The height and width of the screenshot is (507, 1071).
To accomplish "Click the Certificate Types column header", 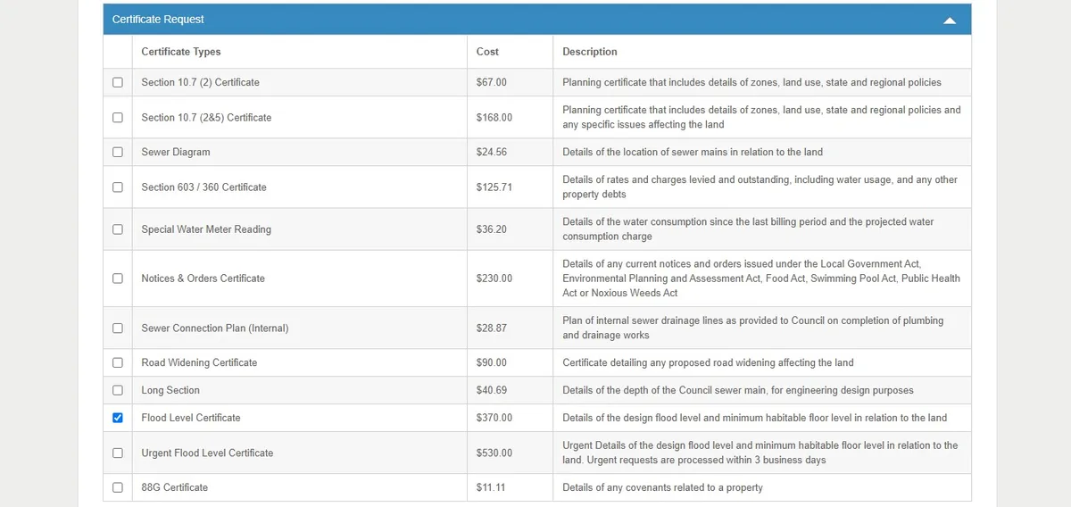I will pyautogui.click(x=181, y=52).
